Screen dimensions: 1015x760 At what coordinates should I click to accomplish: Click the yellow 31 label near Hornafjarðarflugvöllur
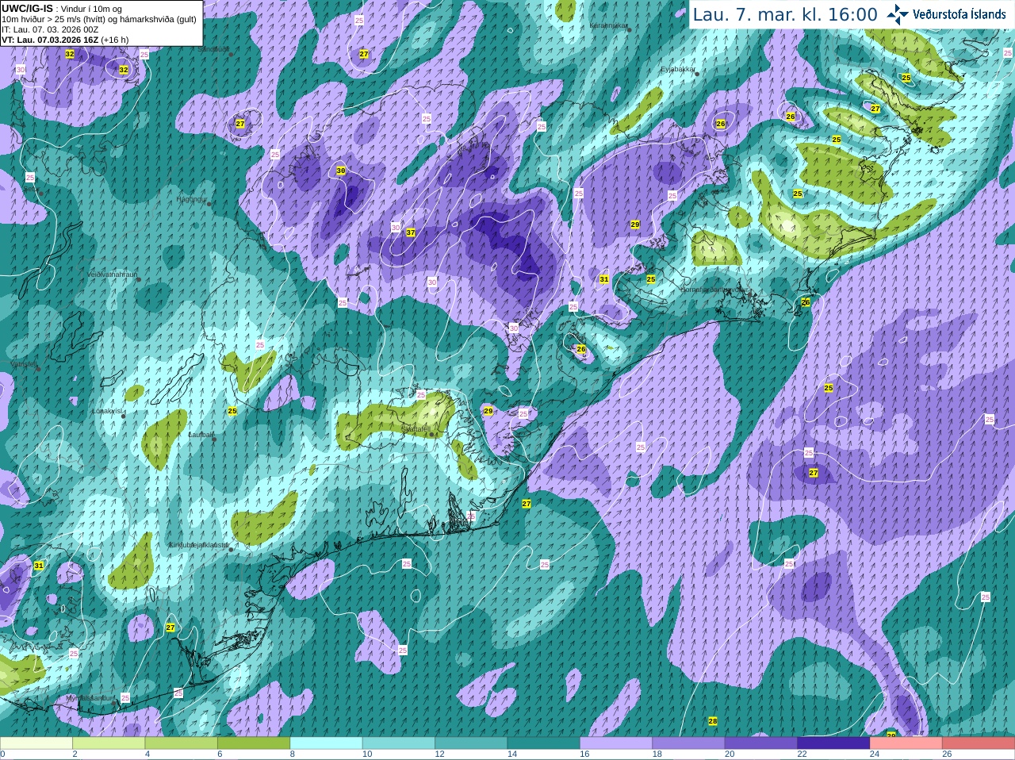click(x=604, y=279)
